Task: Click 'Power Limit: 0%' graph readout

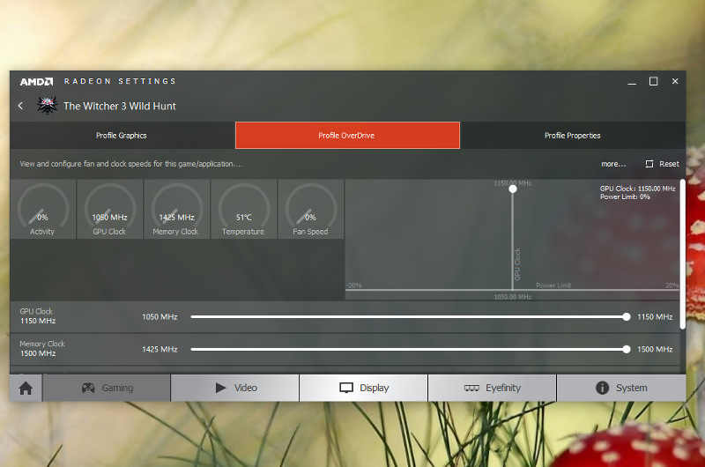Action: pyautogui.click(x=625, y=196)
